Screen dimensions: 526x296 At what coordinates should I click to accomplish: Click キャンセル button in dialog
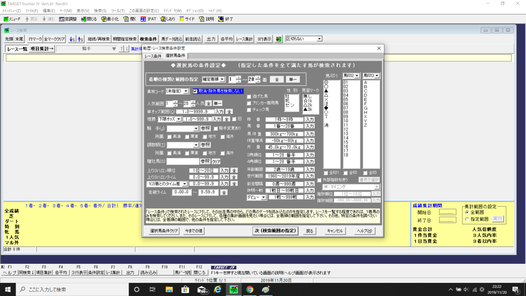334,231
